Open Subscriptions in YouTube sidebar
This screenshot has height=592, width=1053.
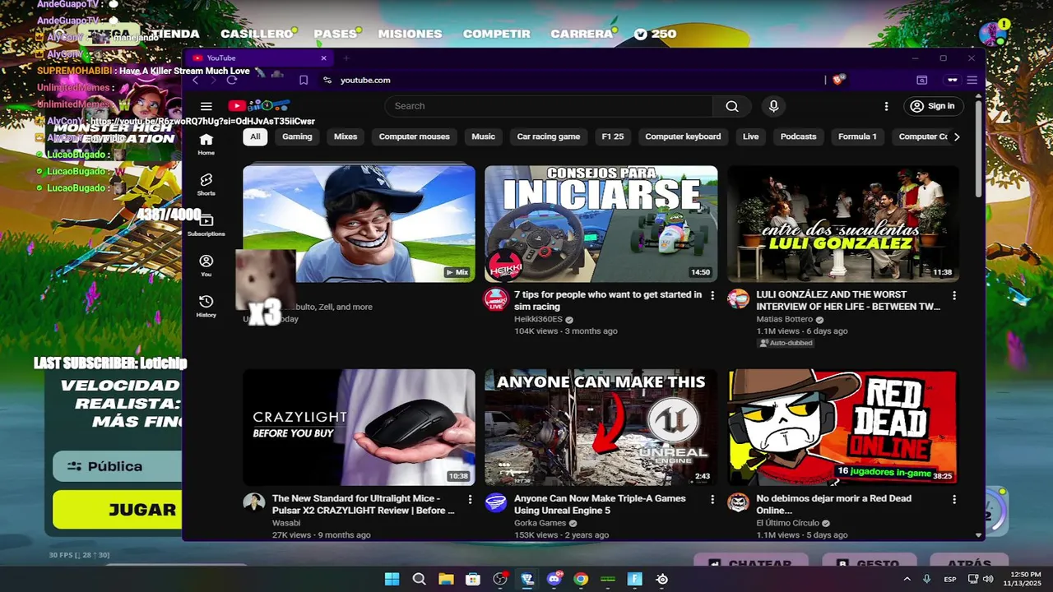(x=206, y=225)
